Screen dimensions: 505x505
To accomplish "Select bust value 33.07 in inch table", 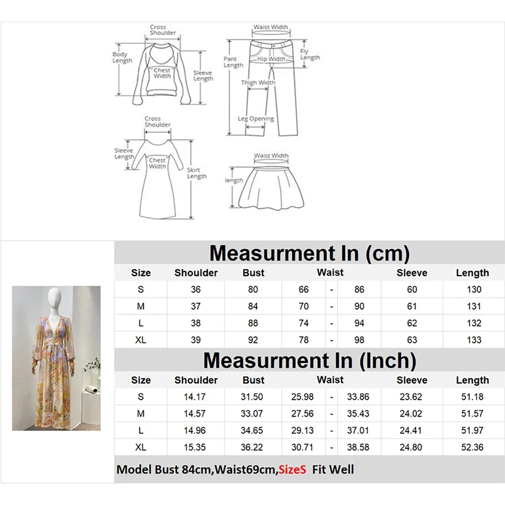I will click(x=252, y=413).
